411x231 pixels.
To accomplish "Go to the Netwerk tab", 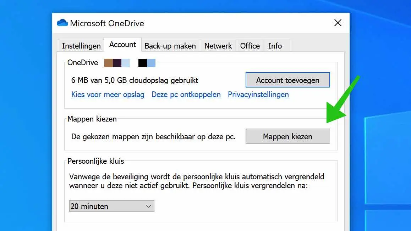I will tap(218, 46).
